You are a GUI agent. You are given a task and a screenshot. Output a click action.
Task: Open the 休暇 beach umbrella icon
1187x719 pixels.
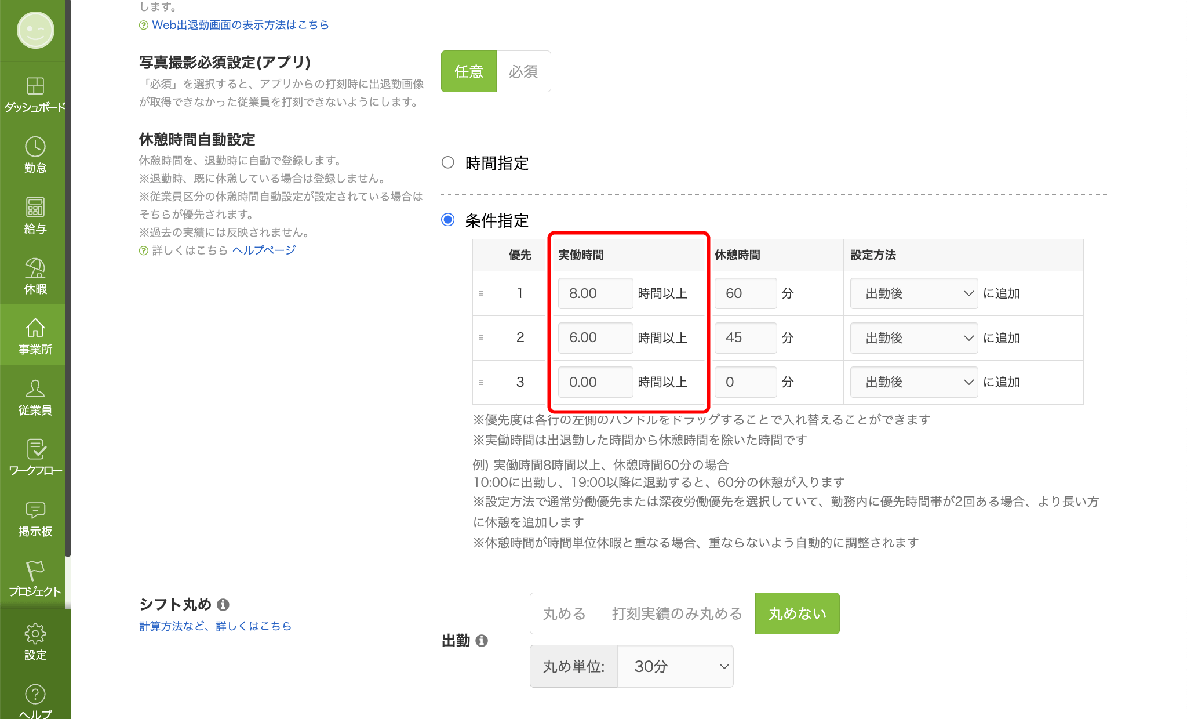point(35,268)
